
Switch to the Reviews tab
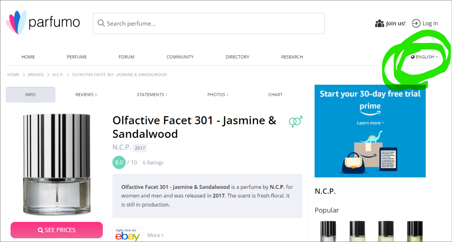click(x=86, y=95)
